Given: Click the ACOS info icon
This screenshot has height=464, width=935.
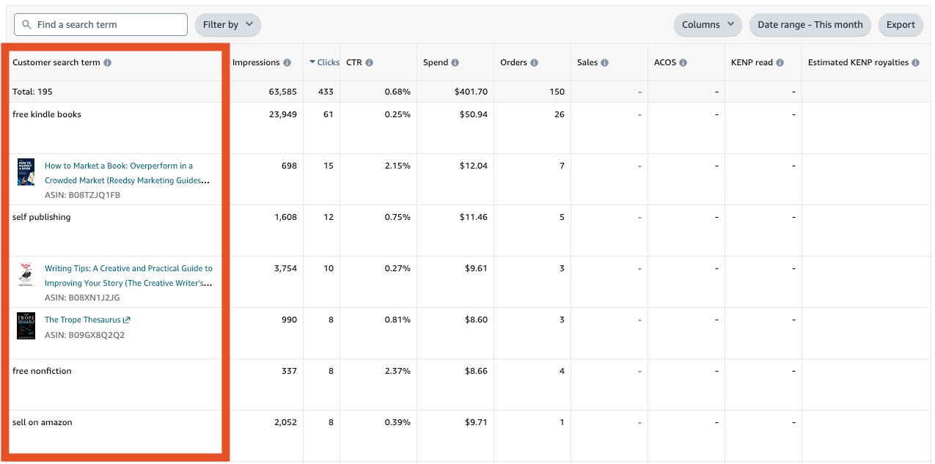Looking at the screenshot, I should click(683, 63).
